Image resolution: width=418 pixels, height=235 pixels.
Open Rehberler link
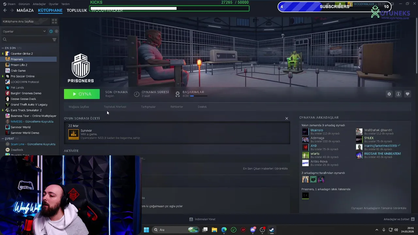coord(177,107)
